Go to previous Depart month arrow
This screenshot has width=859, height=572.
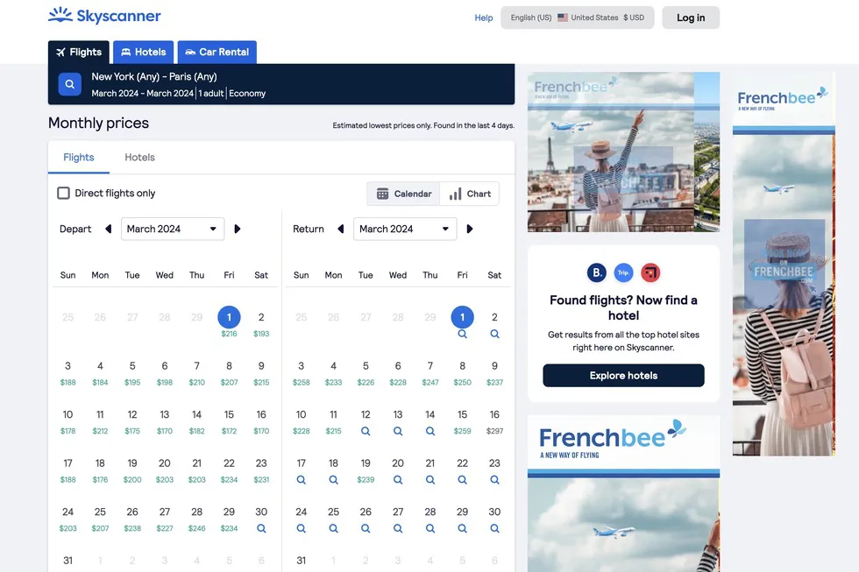point(109,229)
